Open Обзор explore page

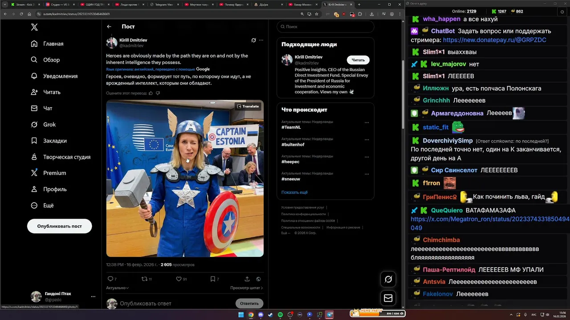45,60
